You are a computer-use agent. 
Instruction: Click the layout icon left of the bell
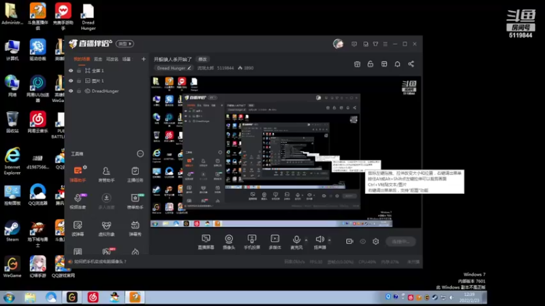(384, 64)
